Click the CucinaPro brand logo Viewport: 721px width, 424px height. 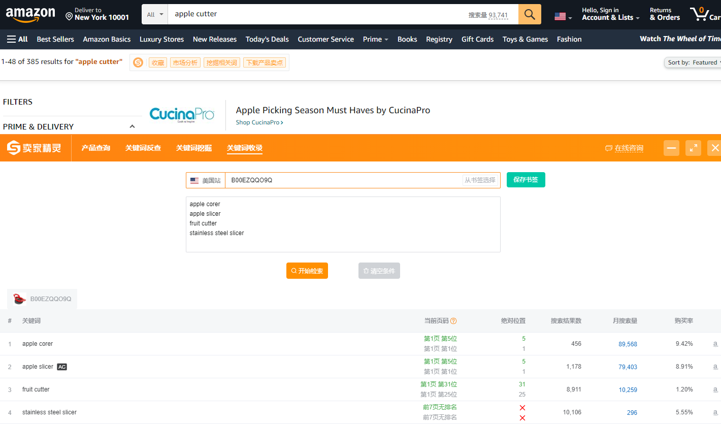[182, 115]
